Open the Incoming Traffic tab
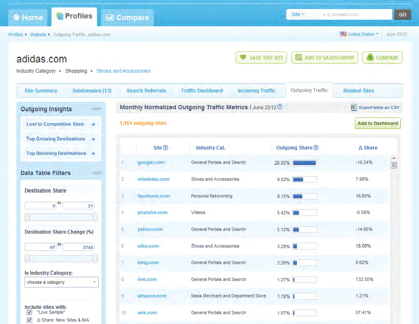419x324 pixels. pos(257,91)
